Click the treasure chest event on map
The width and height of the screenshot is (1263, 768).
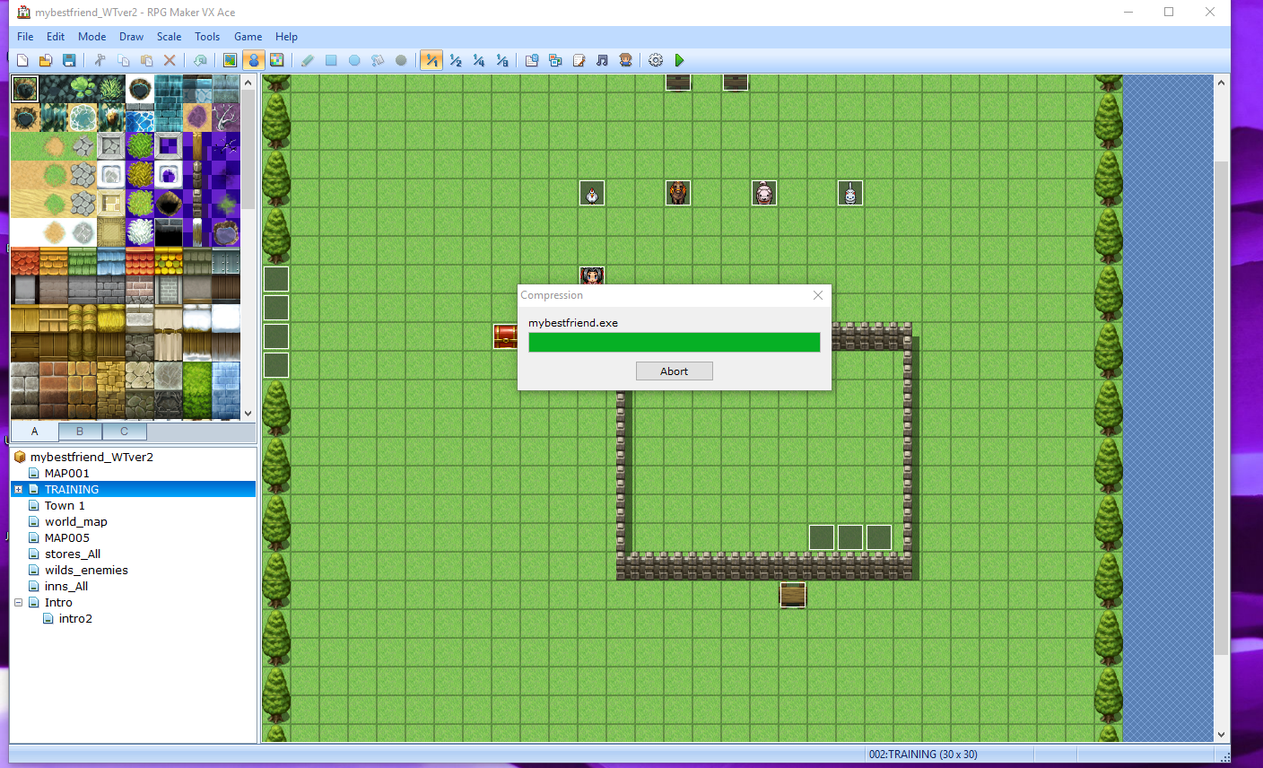505,336
